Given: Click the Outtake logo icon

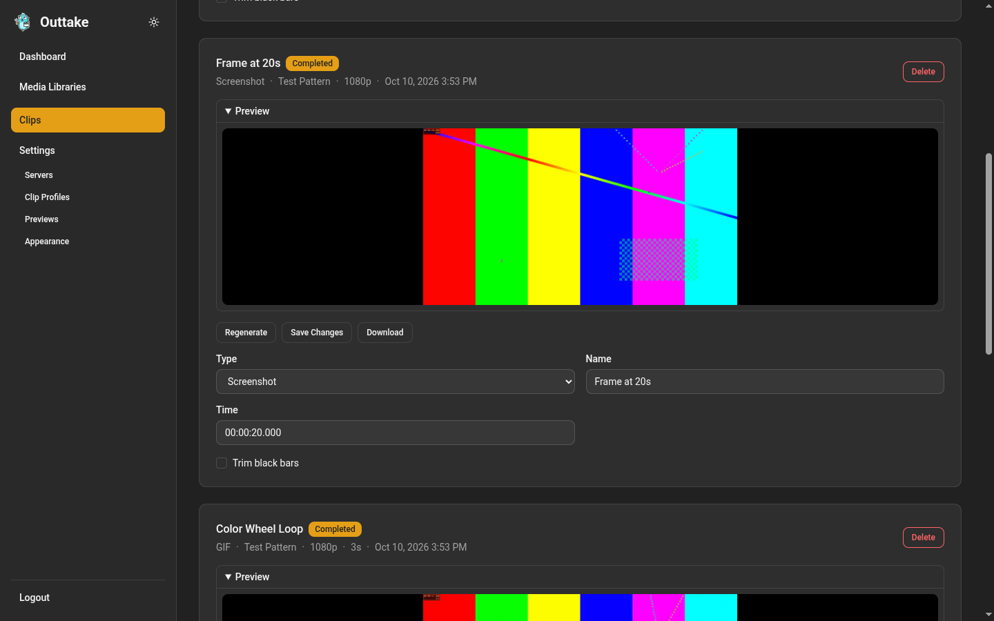Looking at the screenshot, I should 23,22.
